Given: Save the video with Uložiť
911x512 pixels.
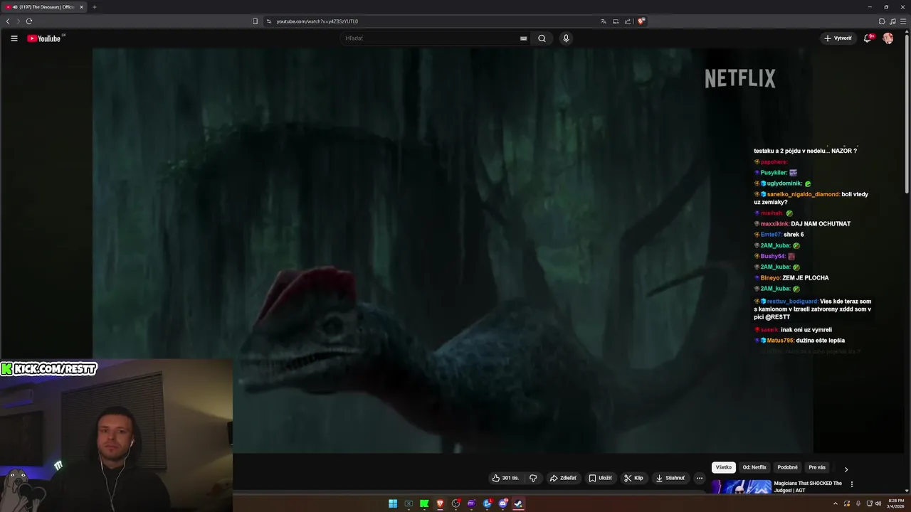Looking at the screenshot, I should (600, 478).
